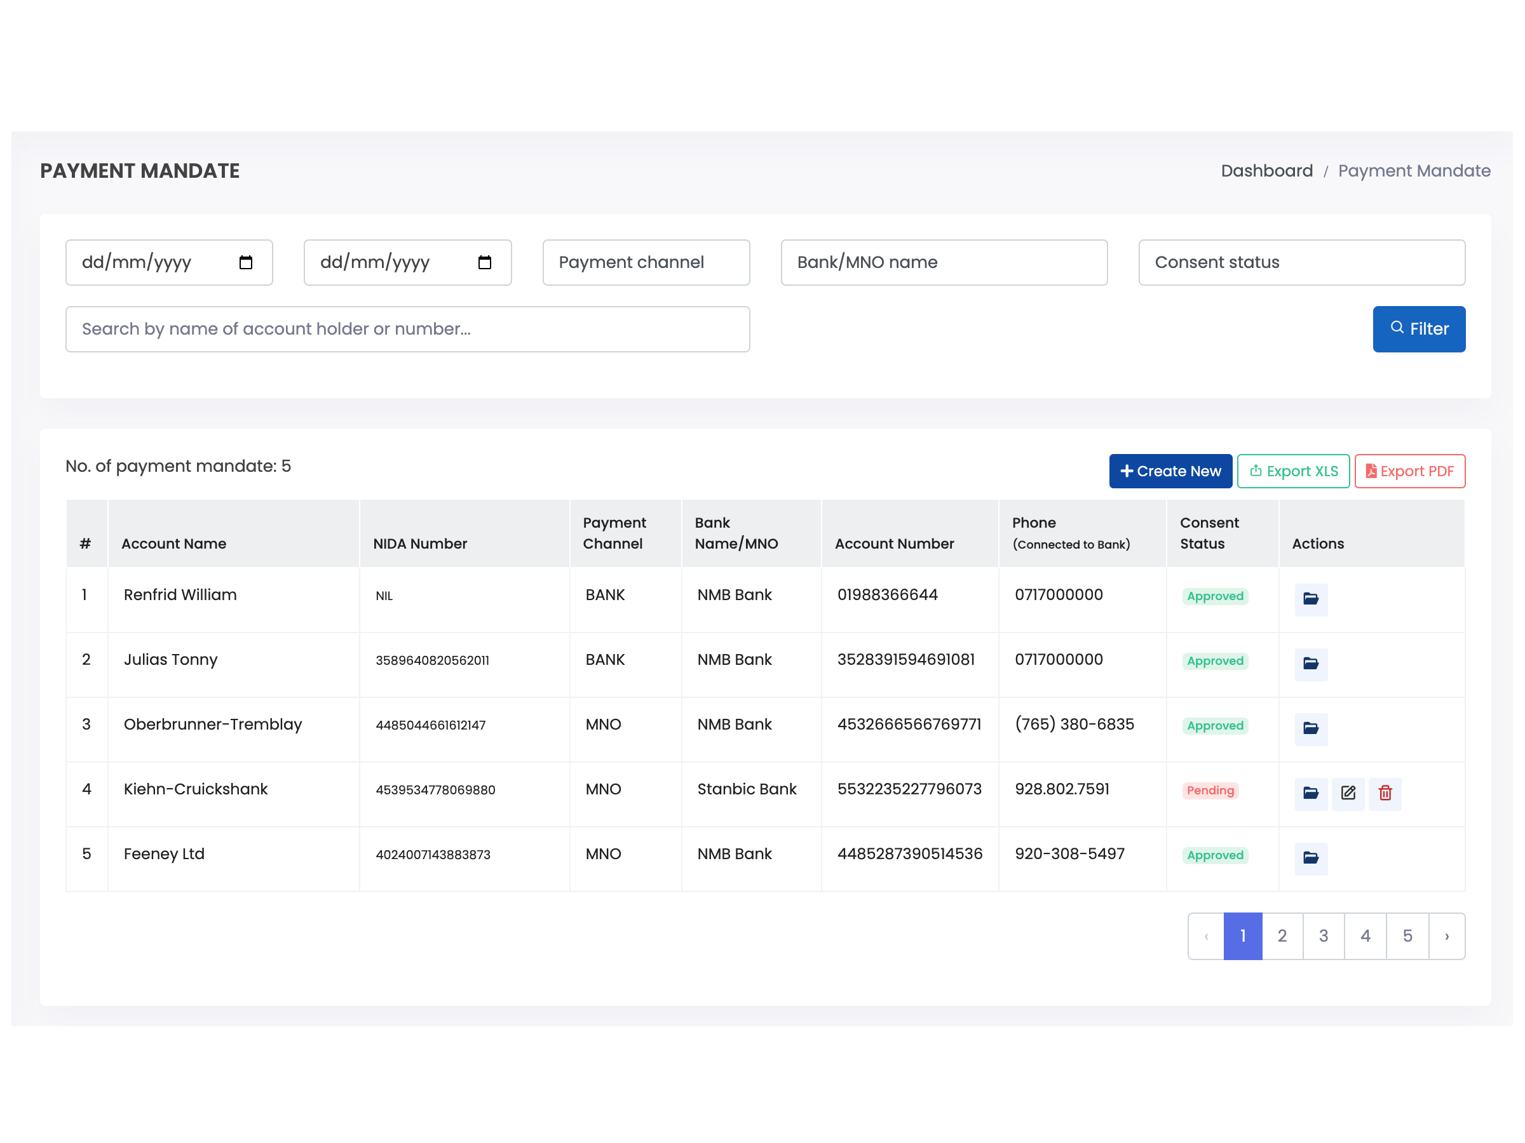The height and width of the screenshot is (1143, 1525).
Task: Open calendar picker on first date field
Action: click(x=246, y=262)
